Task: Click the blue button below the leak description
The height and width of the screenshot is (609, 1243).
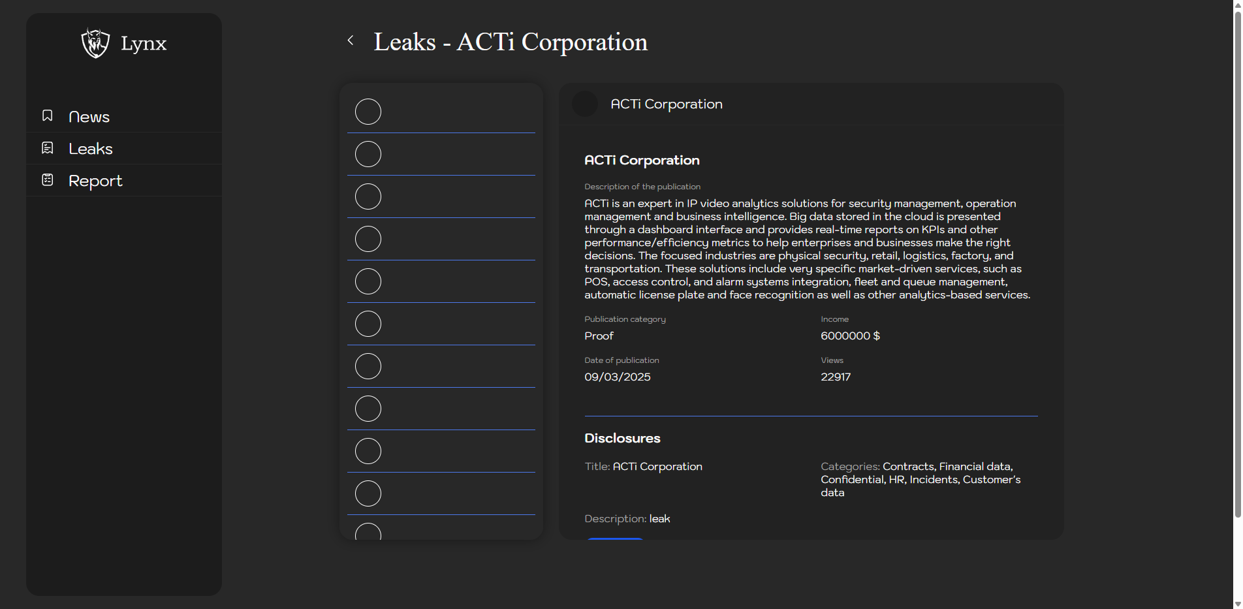Action: (x=615, y=539)
